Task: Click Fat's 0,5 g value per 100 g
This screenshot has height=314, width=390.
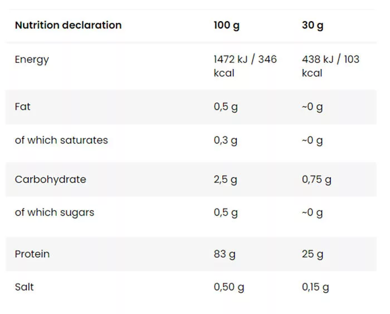Action: click(226, 107)
